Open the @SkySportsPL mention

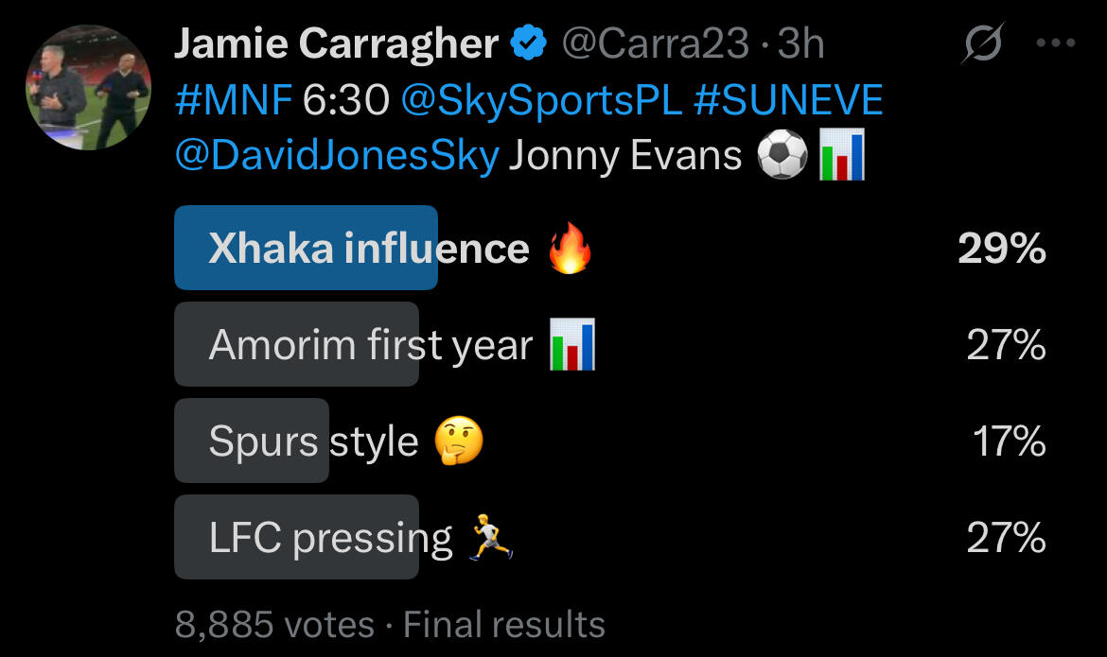(x=541, y=99)
